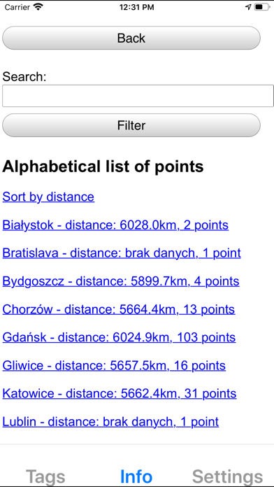
Task: Click the Back button
Action: point(131,38)
